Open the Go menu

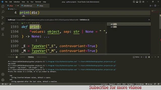click(28, 2)
